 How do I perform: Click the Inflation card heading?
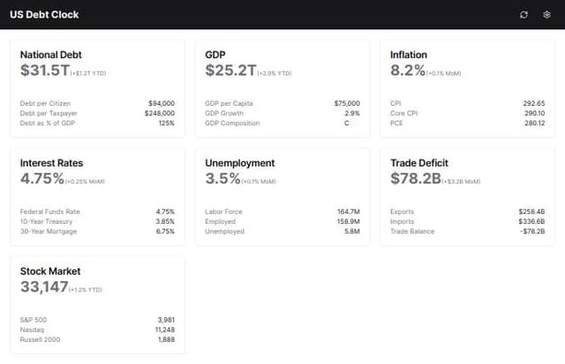tap(410, 55)
